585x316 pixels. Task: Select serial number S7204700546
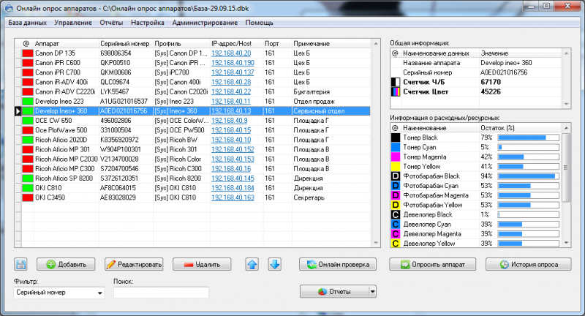[x=119, y=169]
